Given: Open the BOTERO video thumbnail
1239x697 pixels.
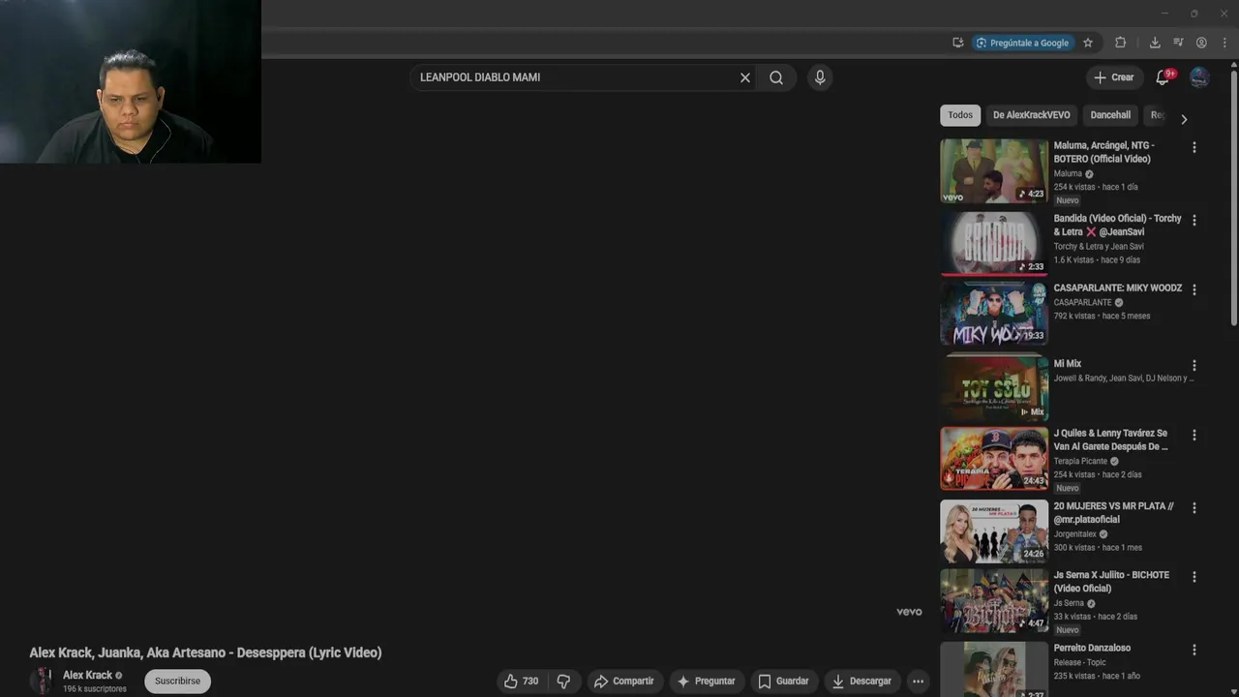Looking at the screenshot, I should (994, 170).
